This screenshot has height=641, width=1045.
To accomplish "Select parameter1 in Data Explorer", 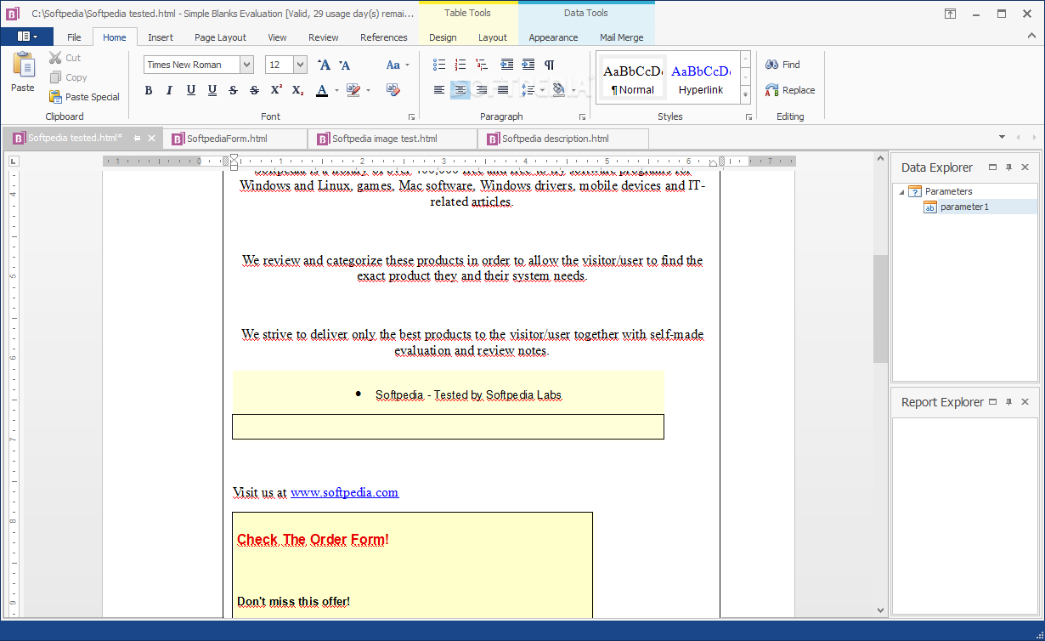I will click(x=964, y=207).
